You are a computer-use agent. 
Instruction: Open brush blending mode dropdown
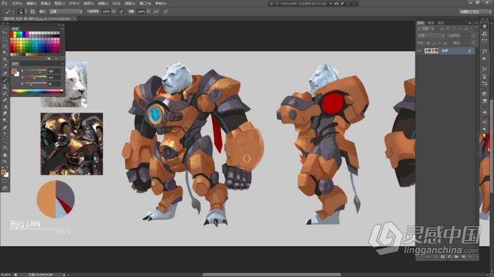pos(66,11)
